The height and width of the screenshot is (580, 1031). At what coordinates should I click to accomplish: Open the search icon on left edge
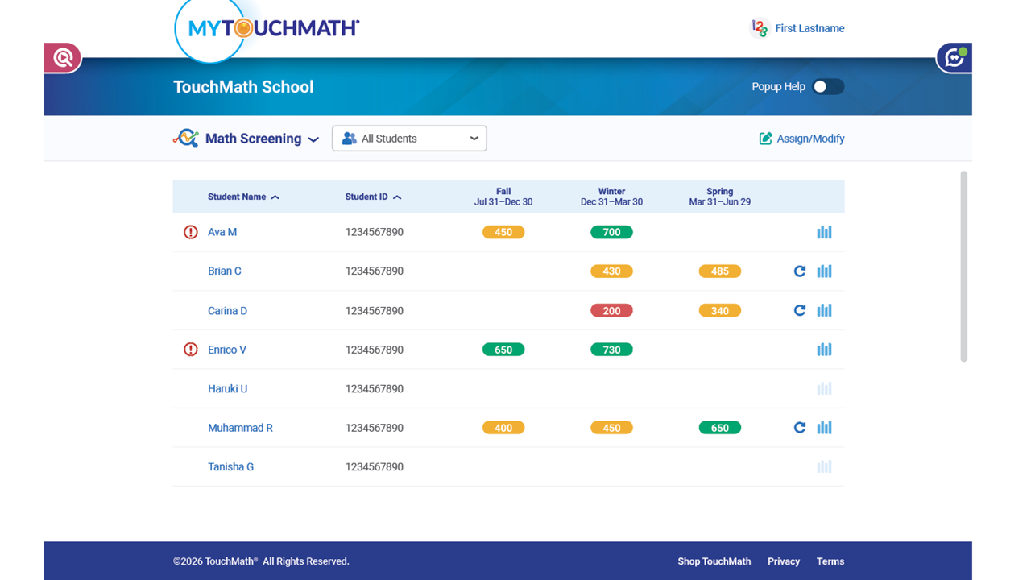[63, 58]
